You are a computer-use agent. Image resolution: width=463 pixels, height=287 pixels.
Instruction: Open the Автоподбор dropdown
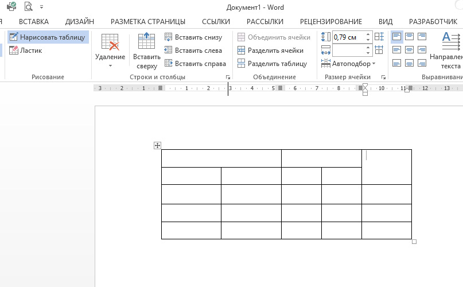pos(348,64)
